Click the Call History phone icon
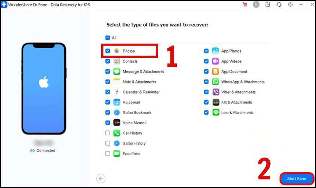Image resolution: width=316 pixels, height=188 pixels. click(x=117, y=133)
